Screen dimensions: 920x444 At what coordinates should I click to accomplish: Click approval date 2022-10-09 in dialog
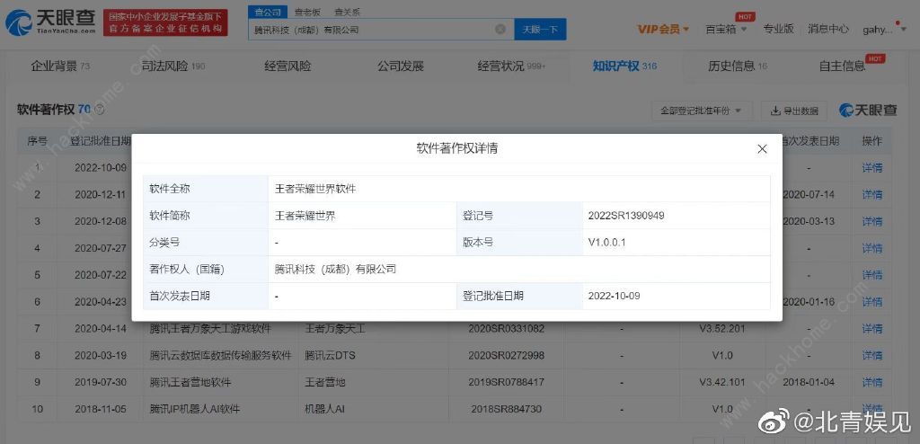(614, 297)
